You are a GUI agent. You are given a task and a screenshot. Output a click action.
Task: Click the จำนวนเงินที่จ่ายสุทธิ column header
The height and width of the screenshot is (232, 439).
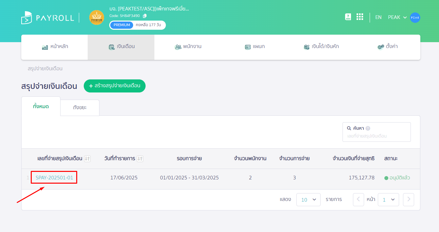pos(354,158)
